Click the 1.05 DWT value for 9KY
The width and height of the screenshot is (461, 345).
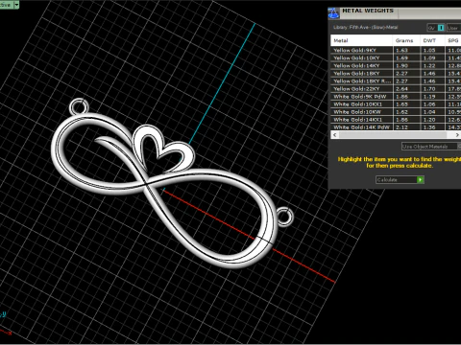pos(429,50)
